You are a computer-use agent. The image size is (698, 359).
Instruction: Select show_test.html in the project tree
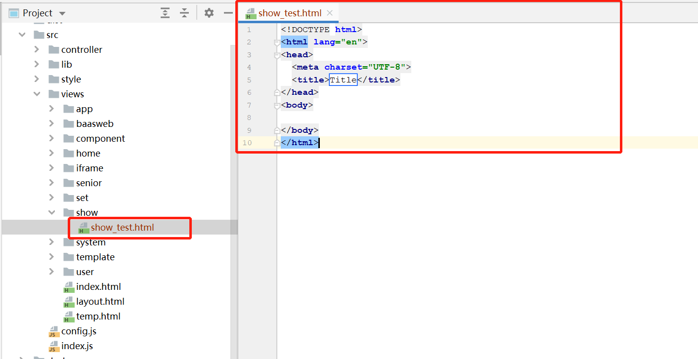(x=121, y=228)
